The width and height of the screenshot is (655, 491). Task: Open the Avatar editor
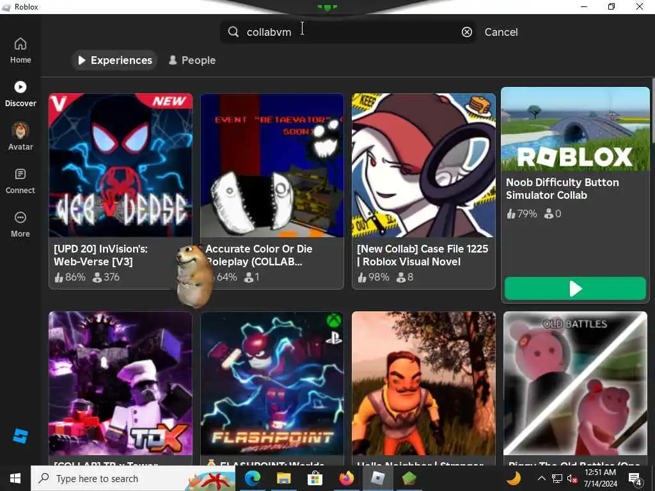click(x=20, y=137)
